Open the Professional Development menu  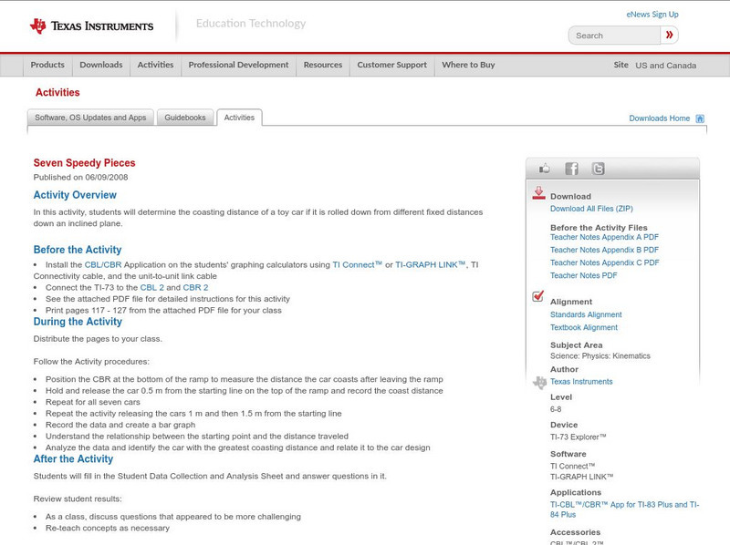tap(238, 65)
